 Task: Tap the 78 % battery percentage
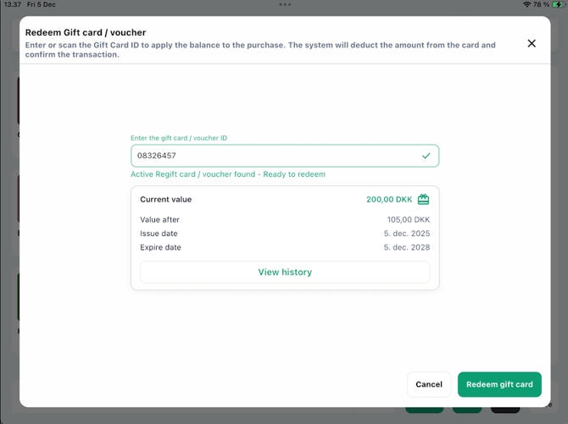coord(542,5)
